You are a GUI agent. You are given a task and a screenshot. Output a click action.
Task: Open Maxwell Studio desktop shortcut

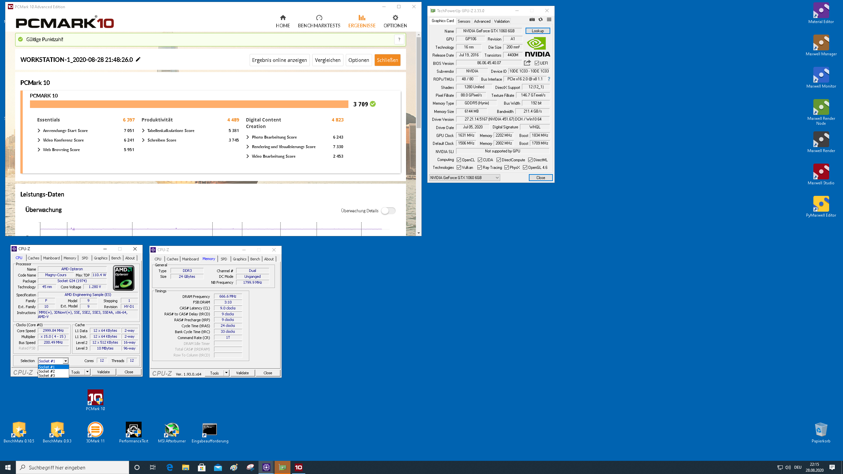pyautogui.click(x=821, y=174)
